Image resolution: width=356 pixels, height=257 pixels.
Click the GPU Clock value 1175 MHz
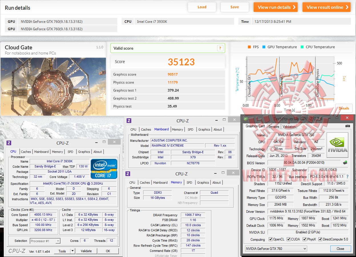tap(276, 218)
